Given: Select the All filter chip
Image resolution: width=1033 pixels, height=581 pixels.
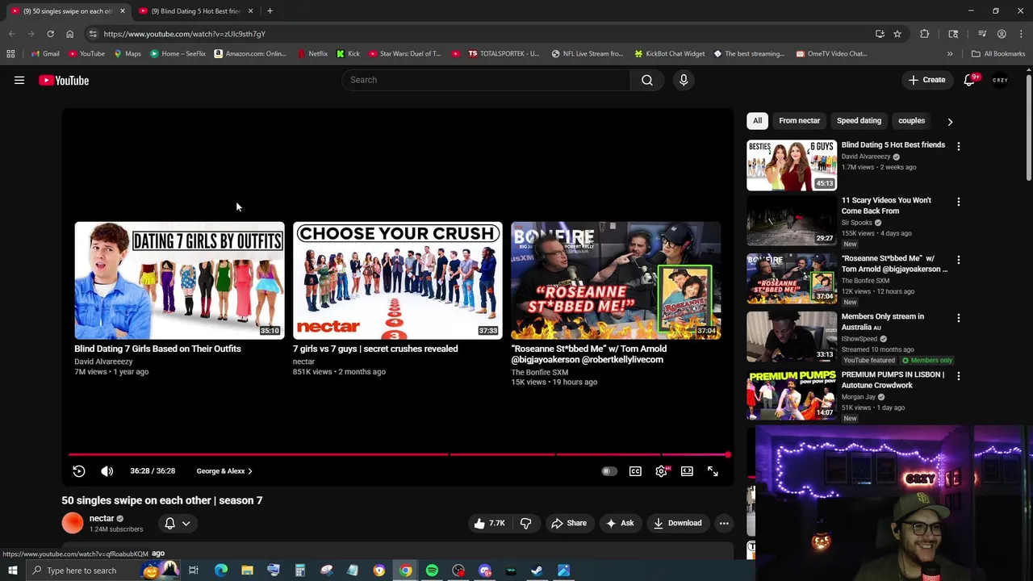Looking at the screenshot, I should pos(757,121).
